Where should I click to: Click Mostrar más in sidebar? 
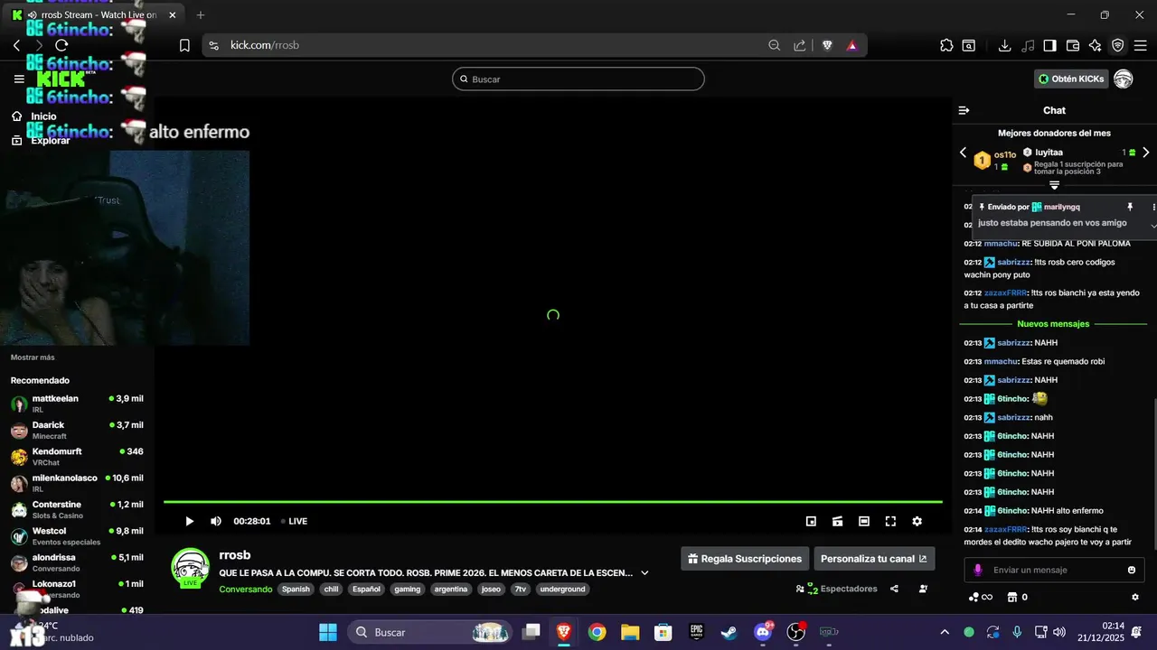pos(33,357)
